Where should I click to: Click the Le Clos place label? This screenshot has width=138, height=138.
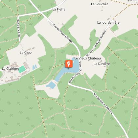tap(25, 53)
